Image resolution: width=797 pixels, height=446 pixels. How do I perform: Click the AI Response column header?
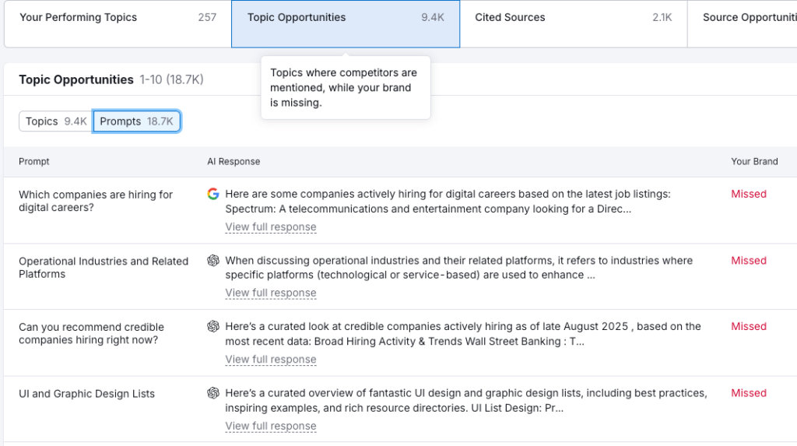click(233, 162)
